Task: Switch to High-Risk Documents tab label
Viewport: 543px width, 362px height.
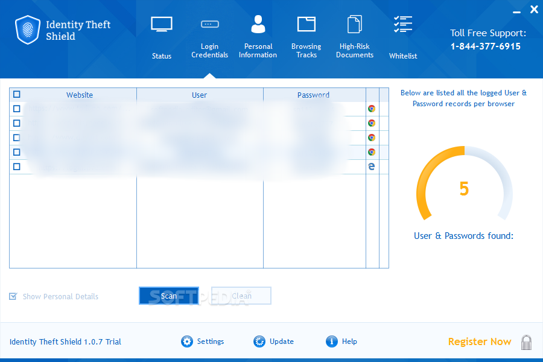Action: [x=355, y=51]
